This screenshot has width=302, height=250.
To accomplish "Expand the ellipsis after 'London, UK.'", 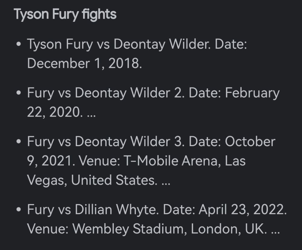I will [x=275, y=232].
